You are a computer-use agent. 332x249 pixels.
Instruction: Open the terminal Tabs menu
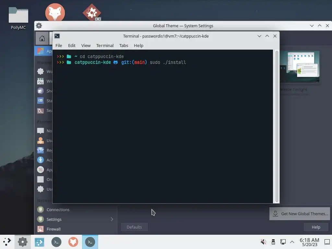pyautogui.click(x=124, y=45)
